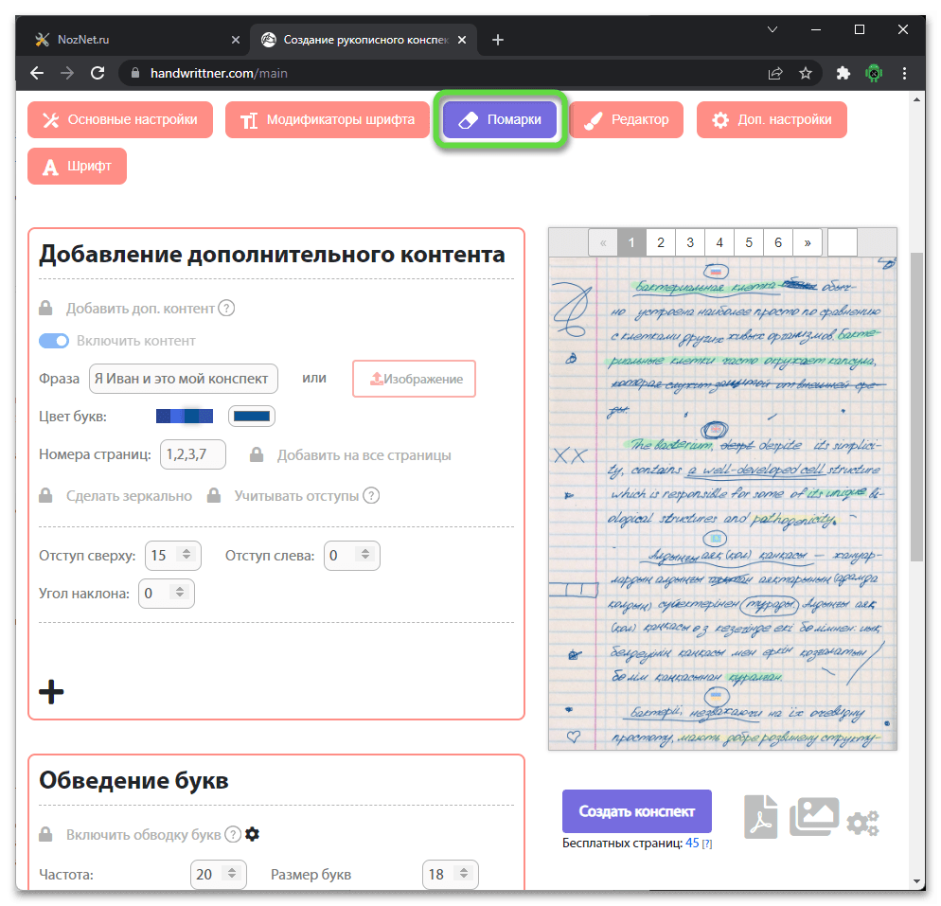Open the 'Модификаторы шрифта' tab
This screenshot has height=906, width=941.
[328, 120]
